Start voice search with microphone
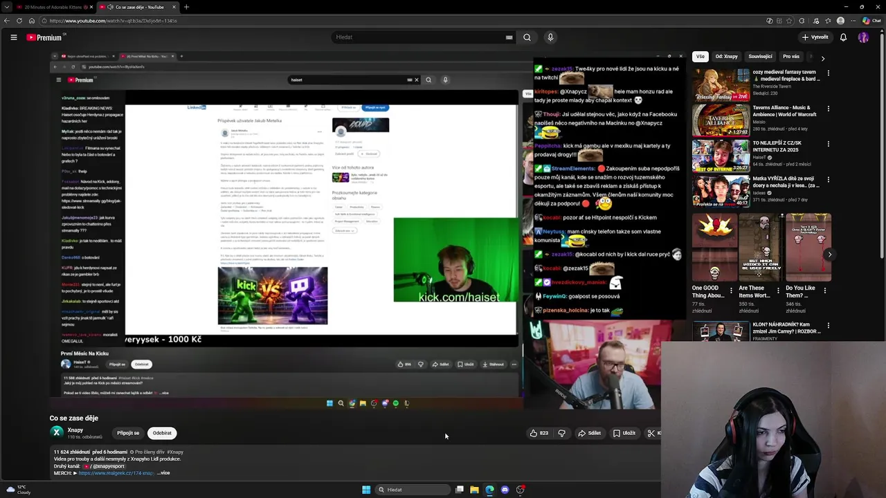Image resolution: width=886 pixels, height=498 pixels. [x=550, y=37]
